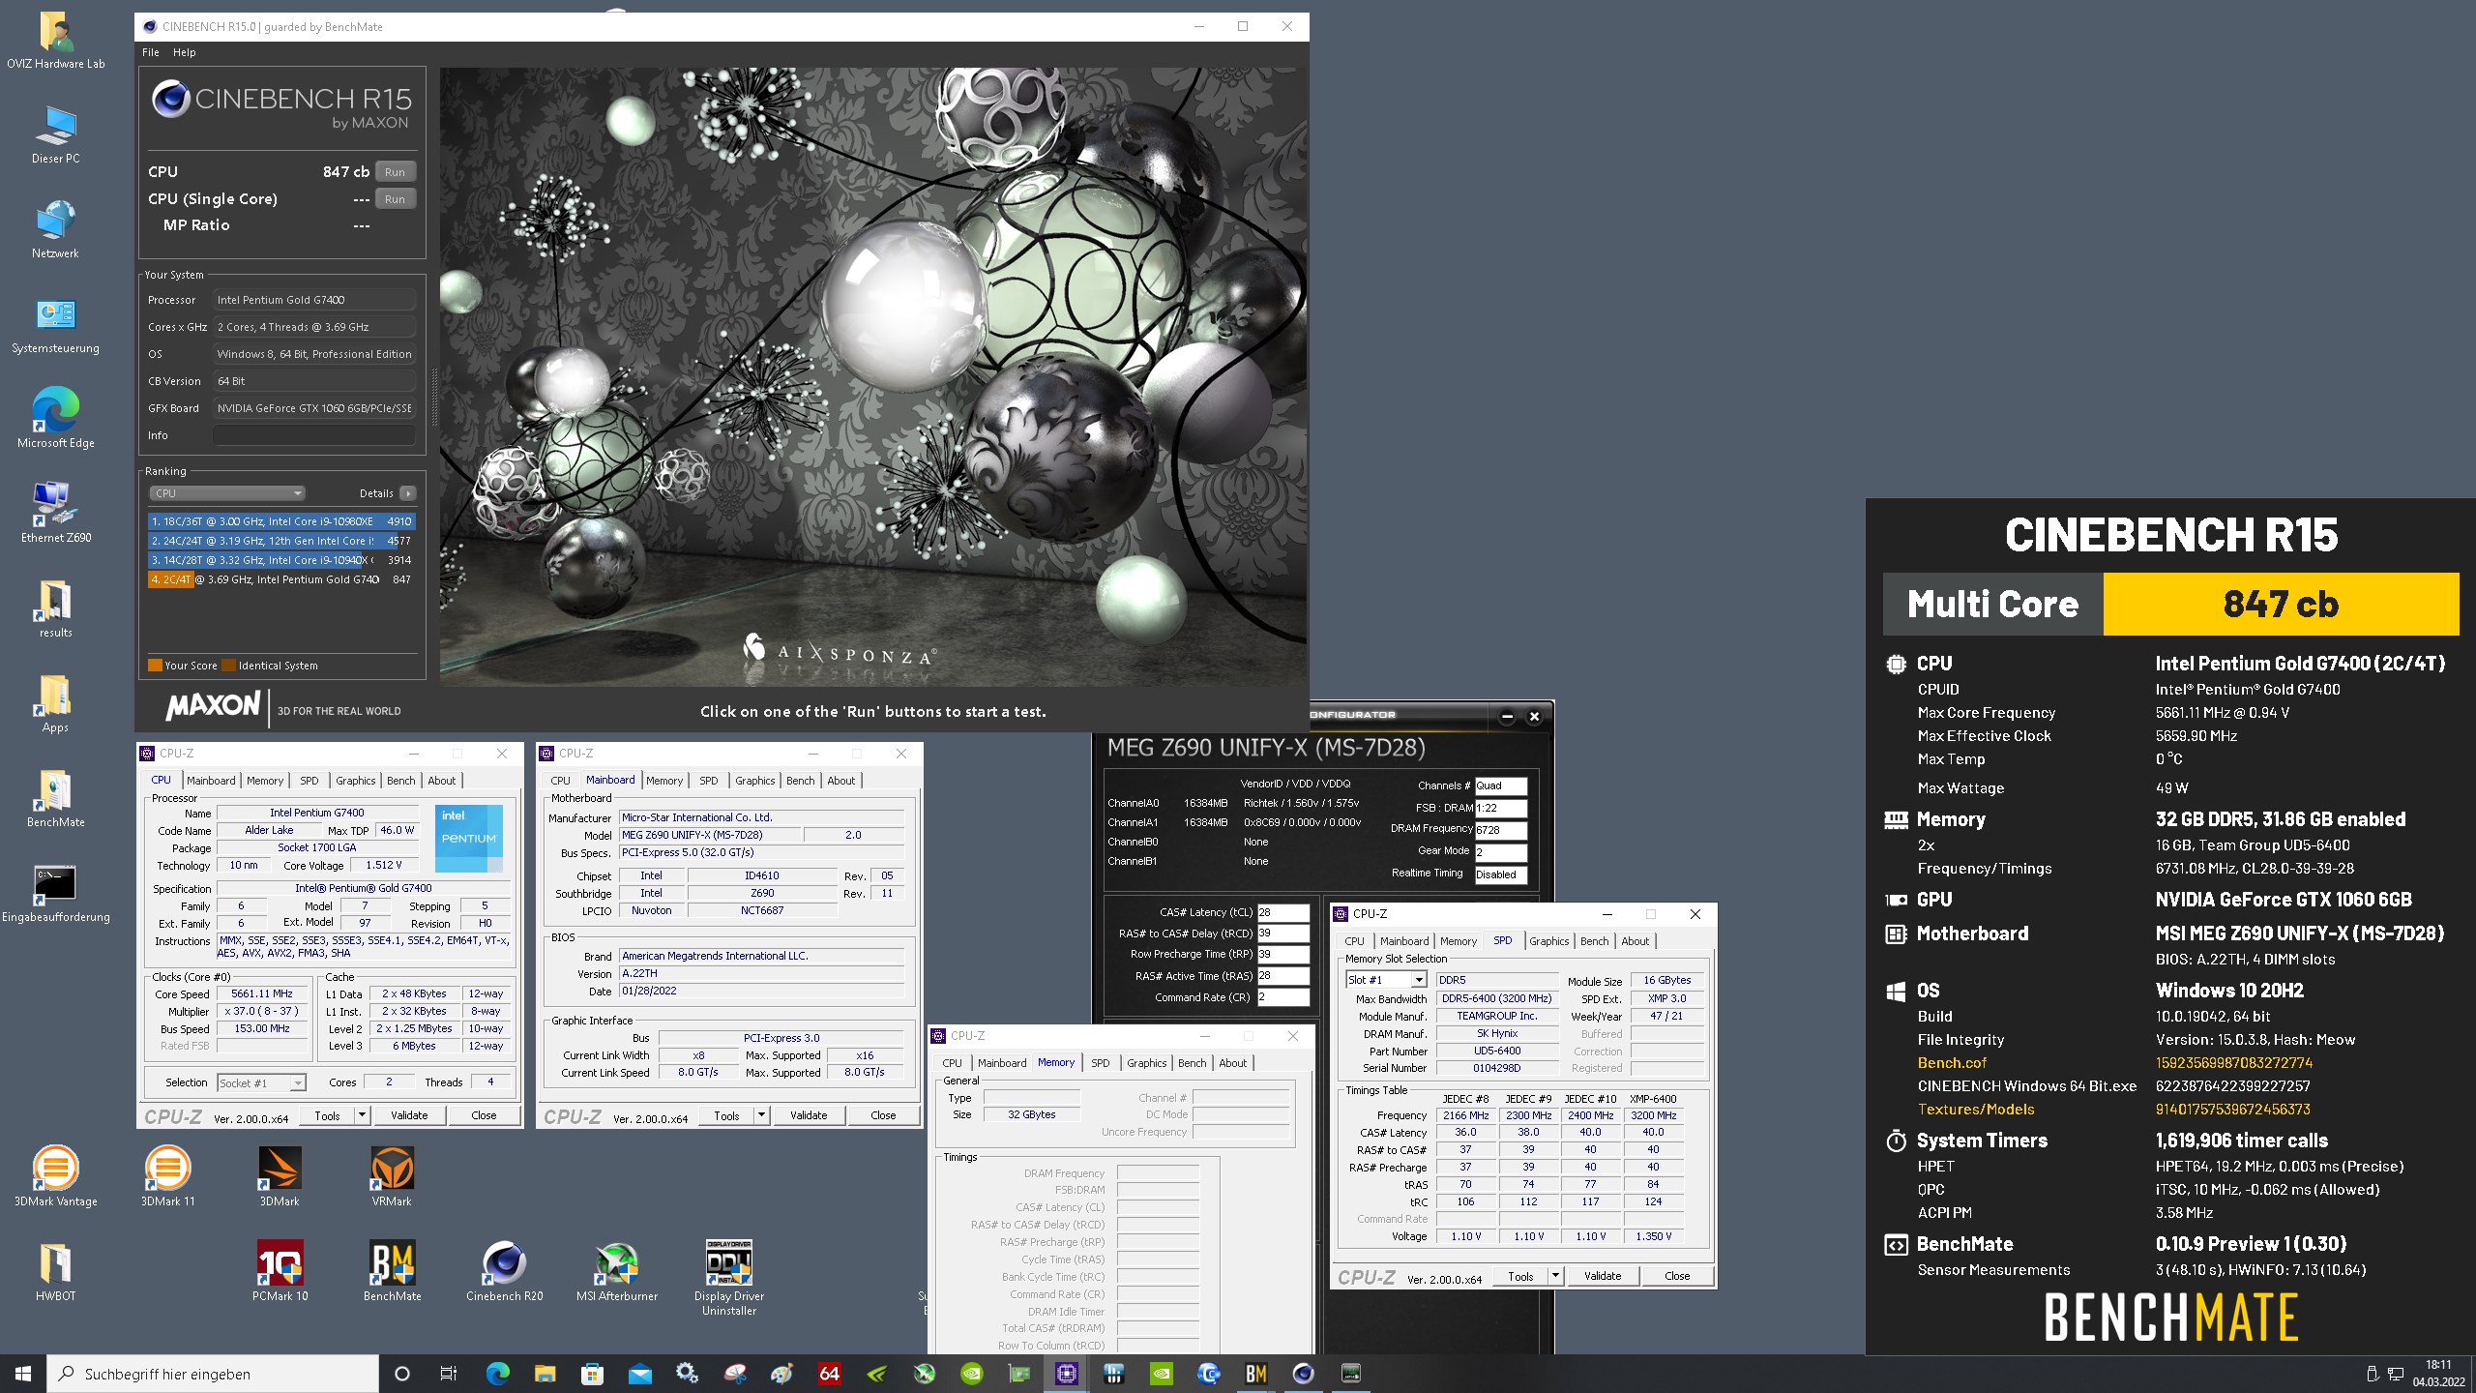Open the Display Driver Uninstaller desktop shortcut

(728, 1277)
